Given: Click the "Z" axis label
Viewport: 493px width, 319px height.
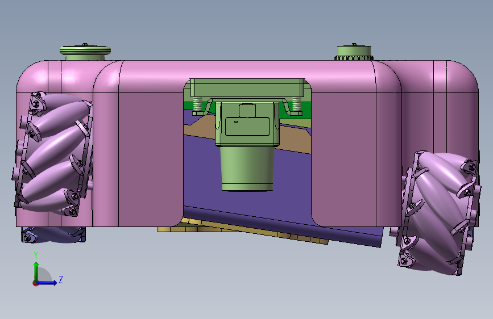Looking at the screenshot, I should (61, 279).
